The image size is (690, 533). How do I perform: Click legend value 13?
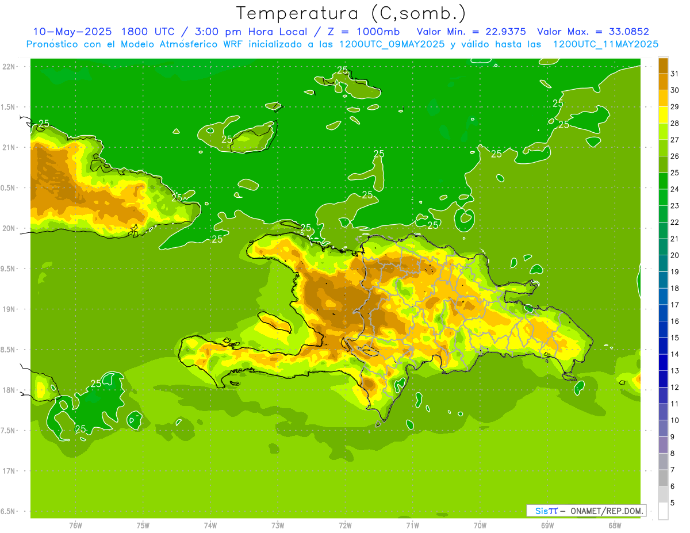[x=674, y=371]
